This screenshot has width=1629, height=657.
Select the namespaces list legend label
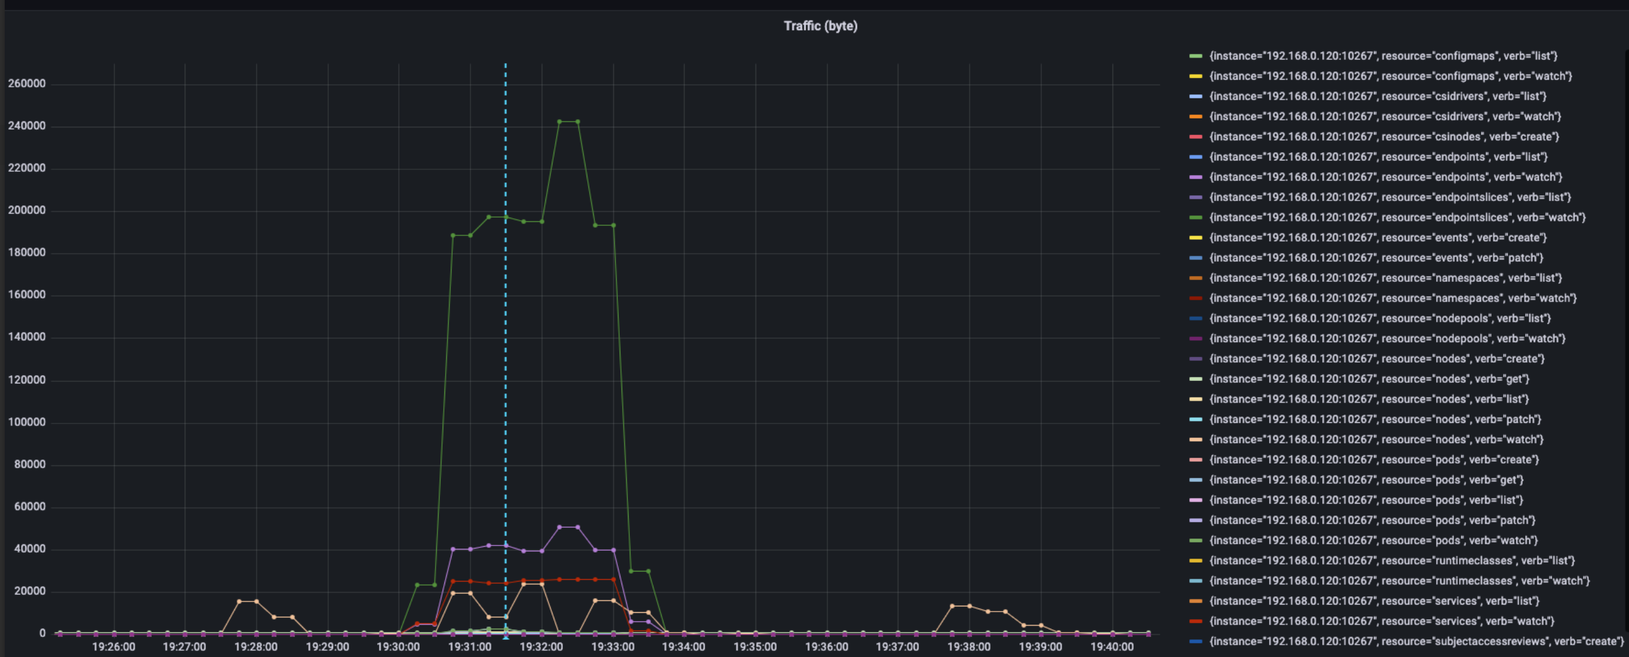(x=1386, y=278)
